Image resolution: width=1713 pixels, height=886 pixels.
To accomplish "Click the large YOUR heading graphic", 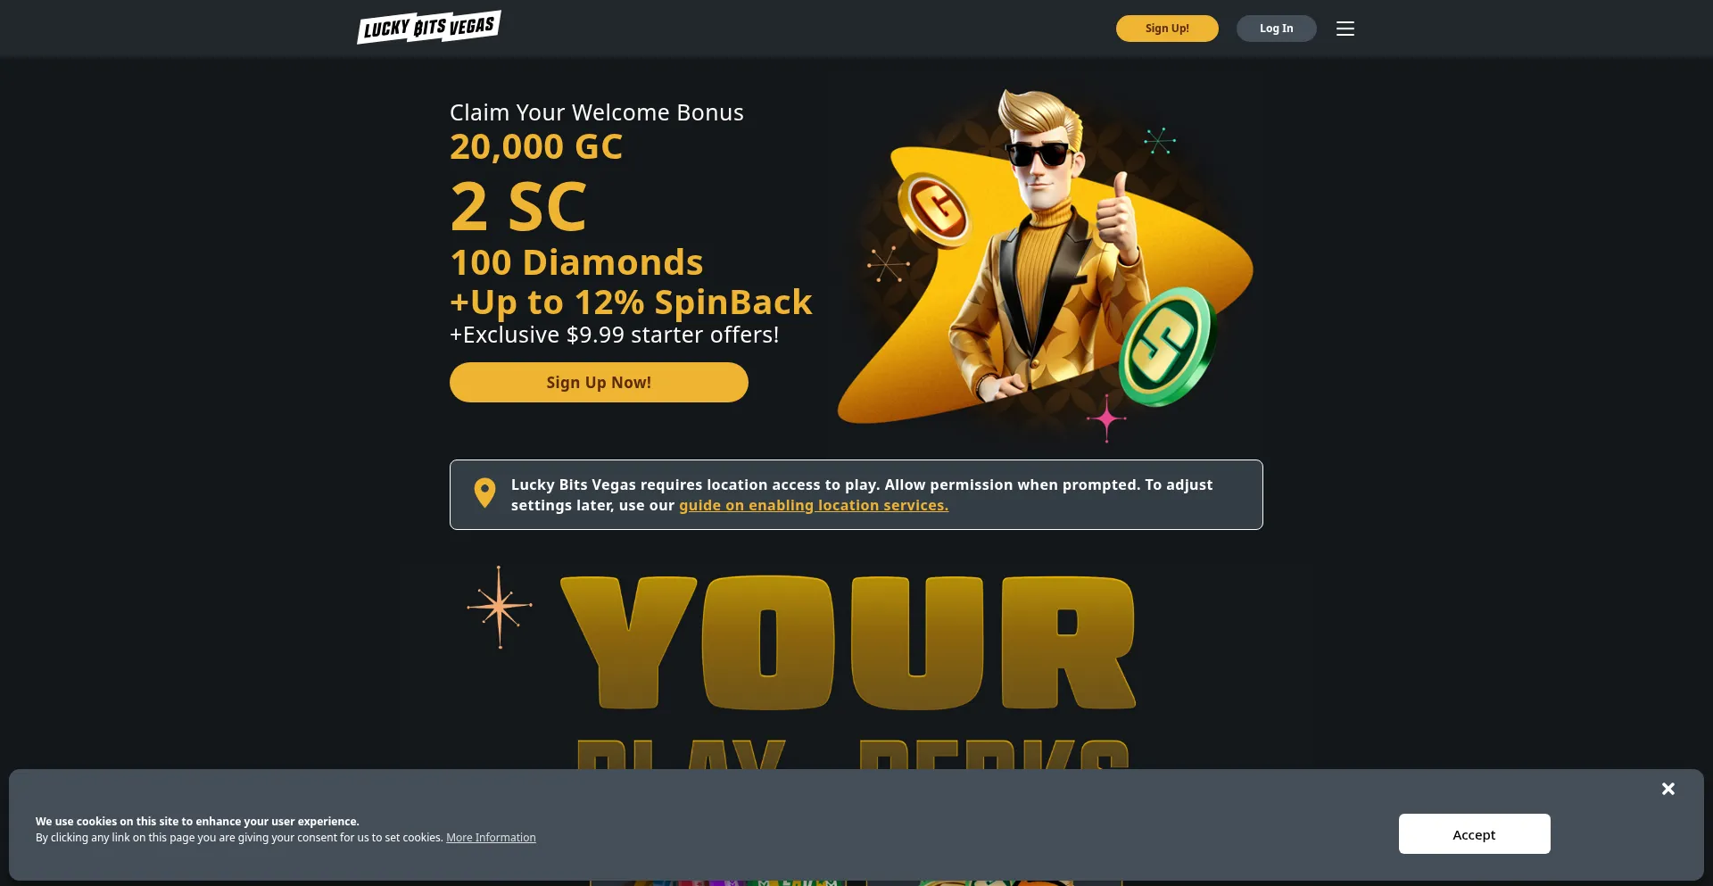I will [x=848, y=642].
